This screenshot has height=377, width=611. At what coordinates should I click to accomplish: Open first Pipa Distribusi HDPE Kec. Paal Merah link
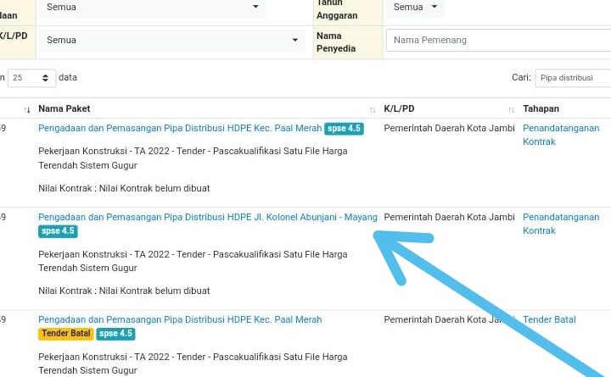(180, 129)
